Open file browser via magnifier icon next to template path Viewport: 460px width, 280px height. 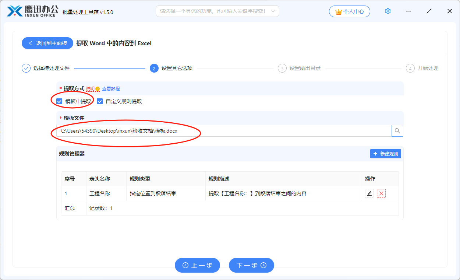tap(397, 130)
